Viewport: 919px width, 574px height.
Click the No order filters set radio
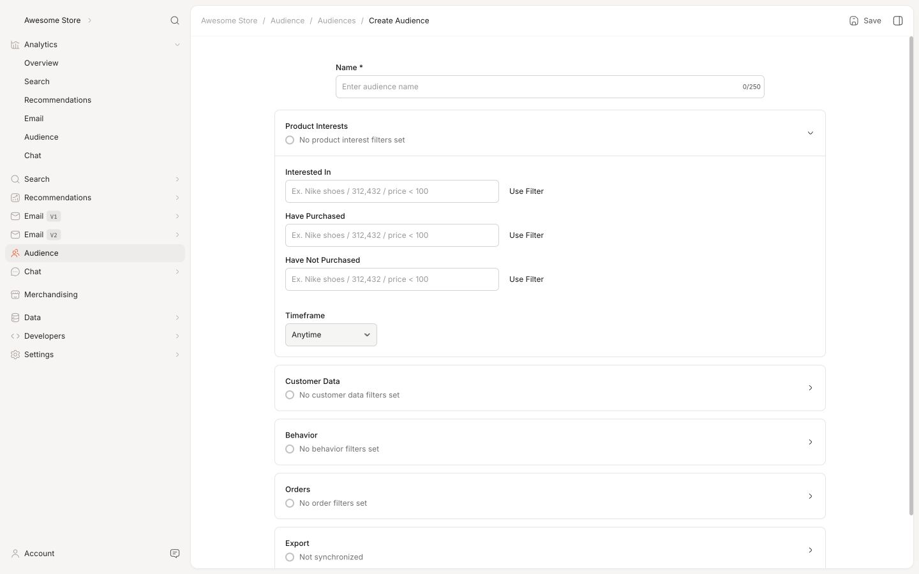click(290, 503)
